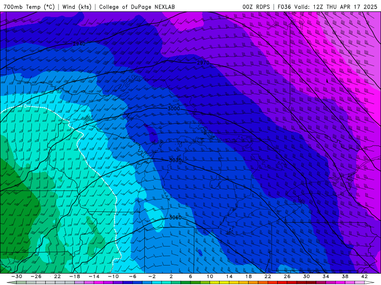The height and width of the screenshot is (285, 381).
Task: Click the 42 colorbar scale label
Action: point(364,276)
